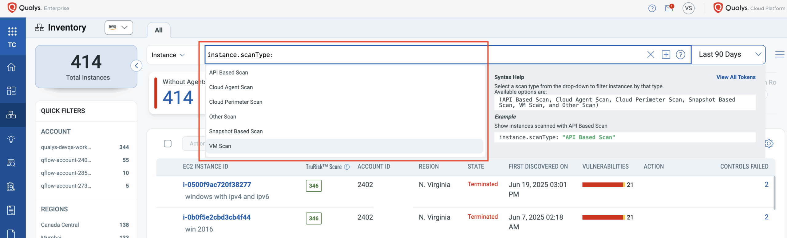Open the AWS cloud provider dropdown
Image resolution: width=787 pixels, height=238 pixels.
pos(119,28)
